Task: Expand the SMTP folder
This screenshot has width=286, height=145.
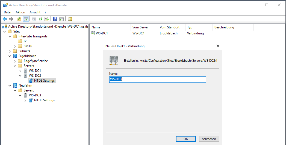Action: [15, 46]
